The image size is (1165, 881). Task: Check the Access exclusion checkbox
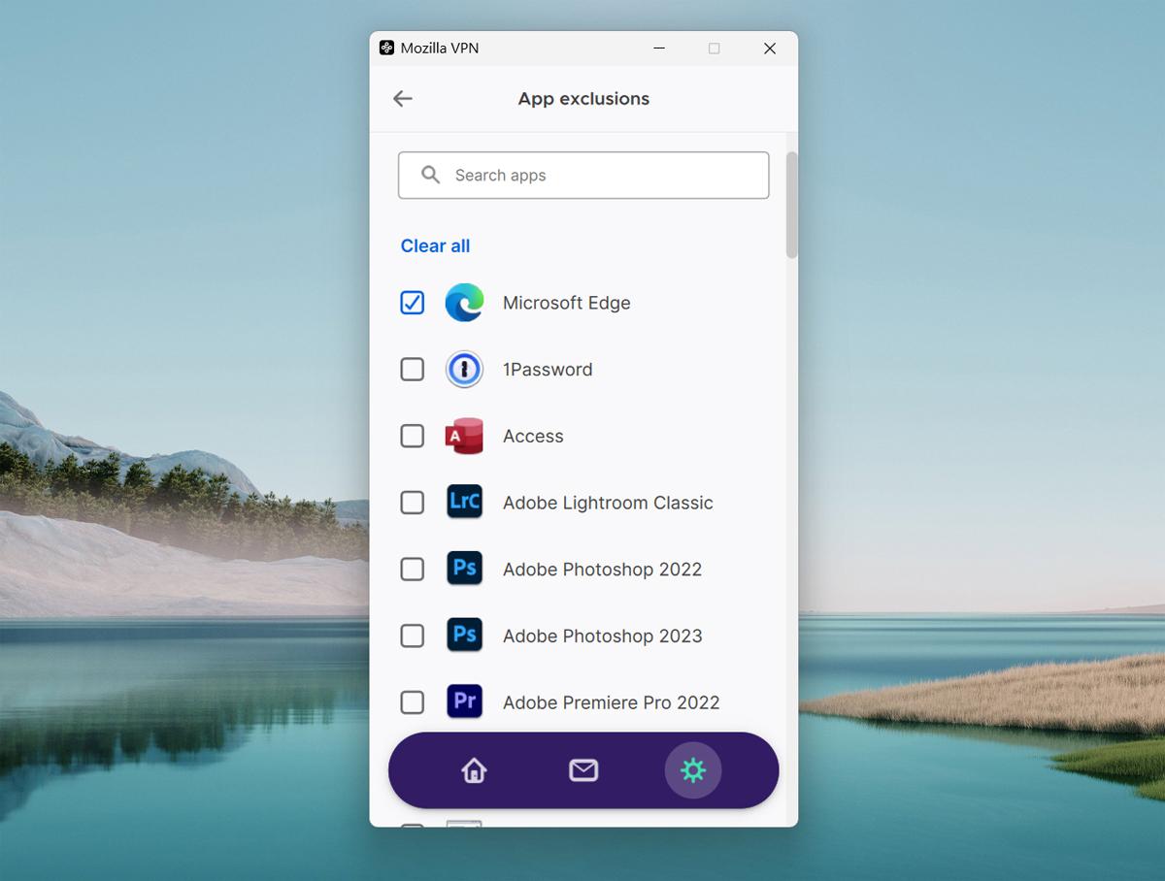coord(413,437)
